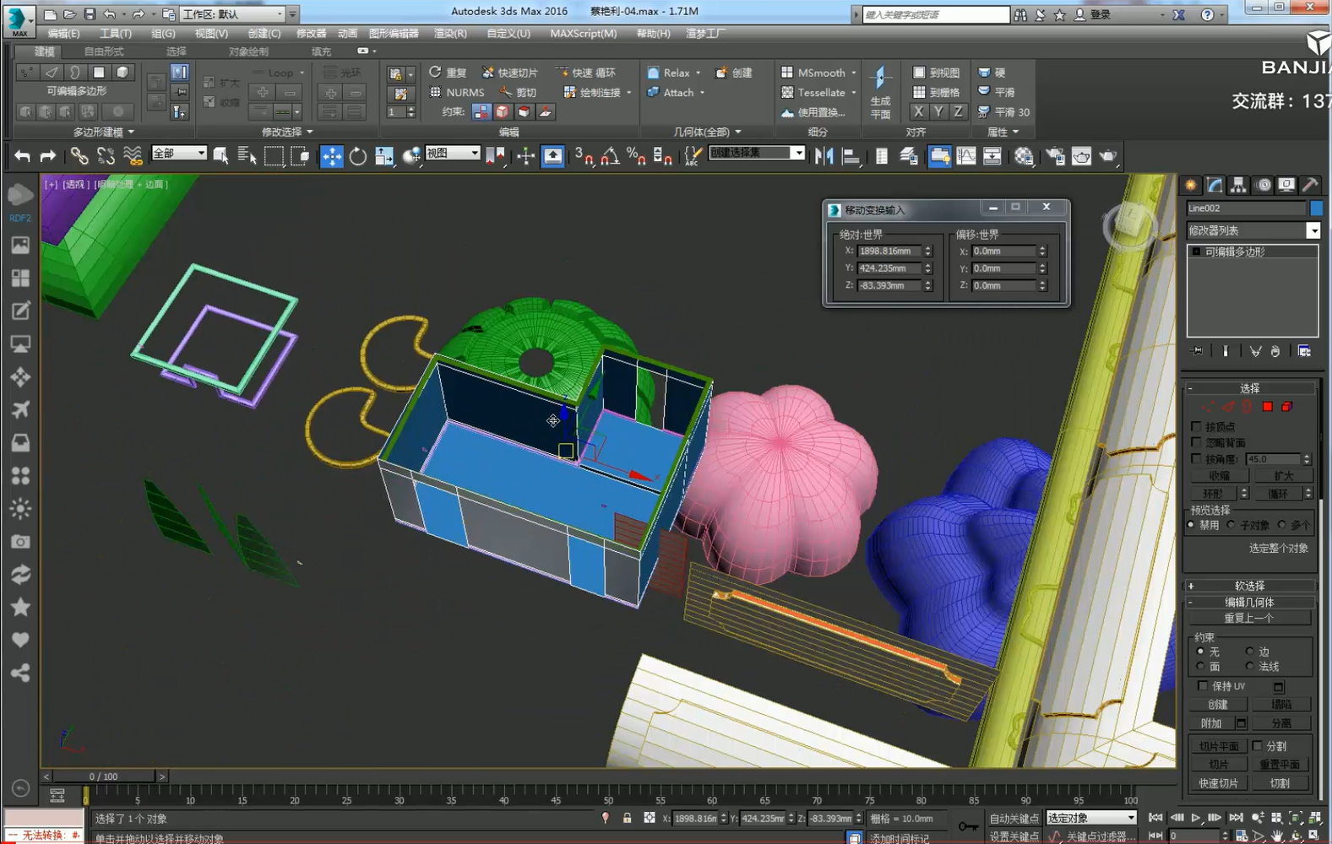Click the absolute X value field
This screenshot has height=844, width=1332.
[889, 251]
